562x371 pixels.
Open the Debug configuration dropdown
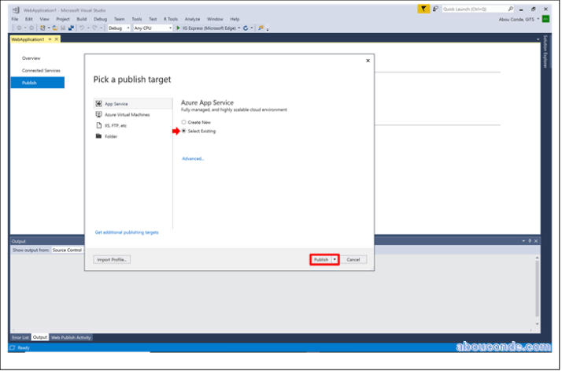click(x=118, y=28)
